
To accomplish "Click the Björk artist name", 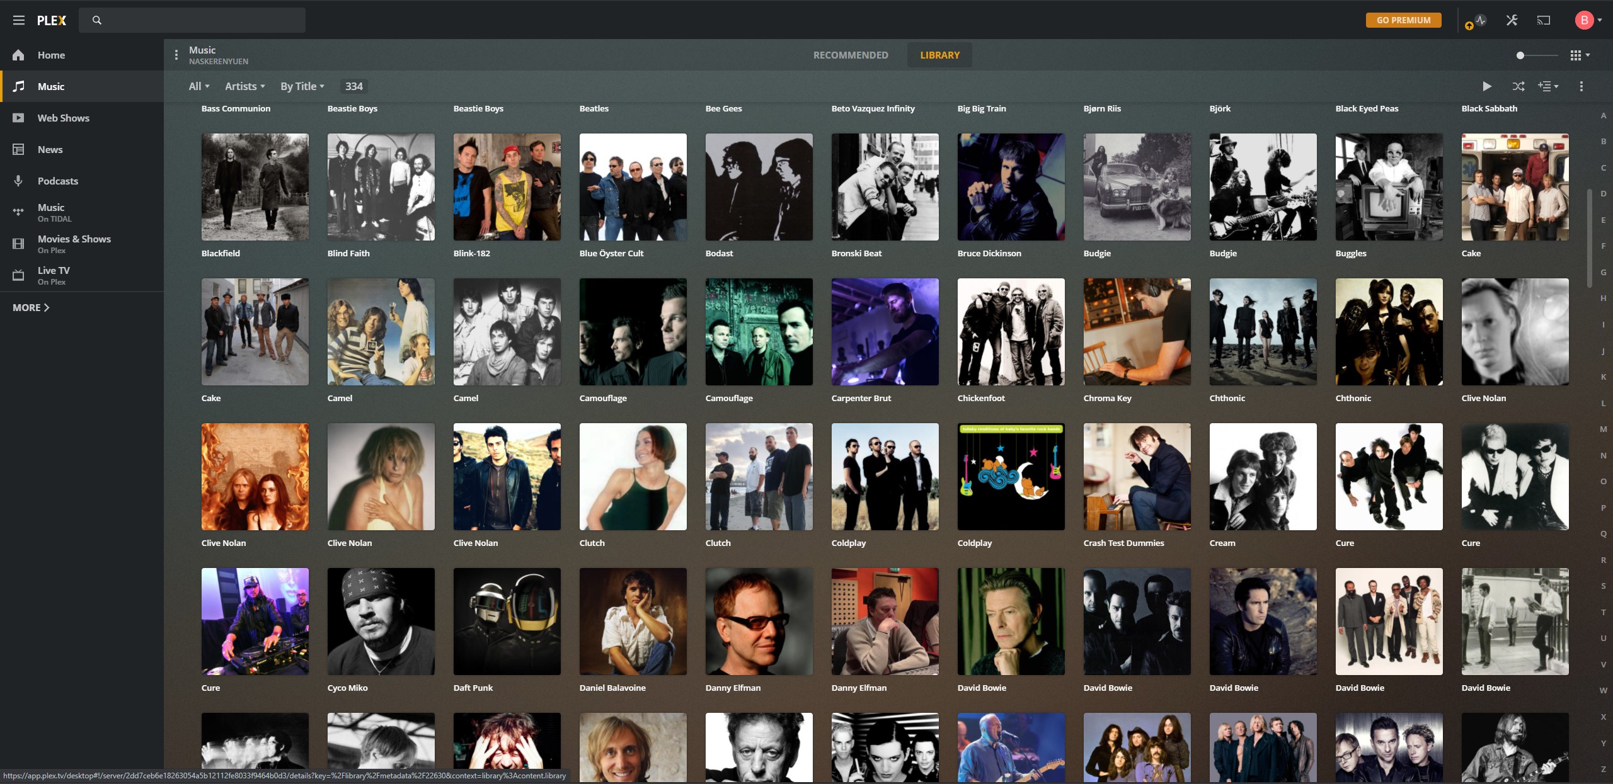I will 1220,108.
